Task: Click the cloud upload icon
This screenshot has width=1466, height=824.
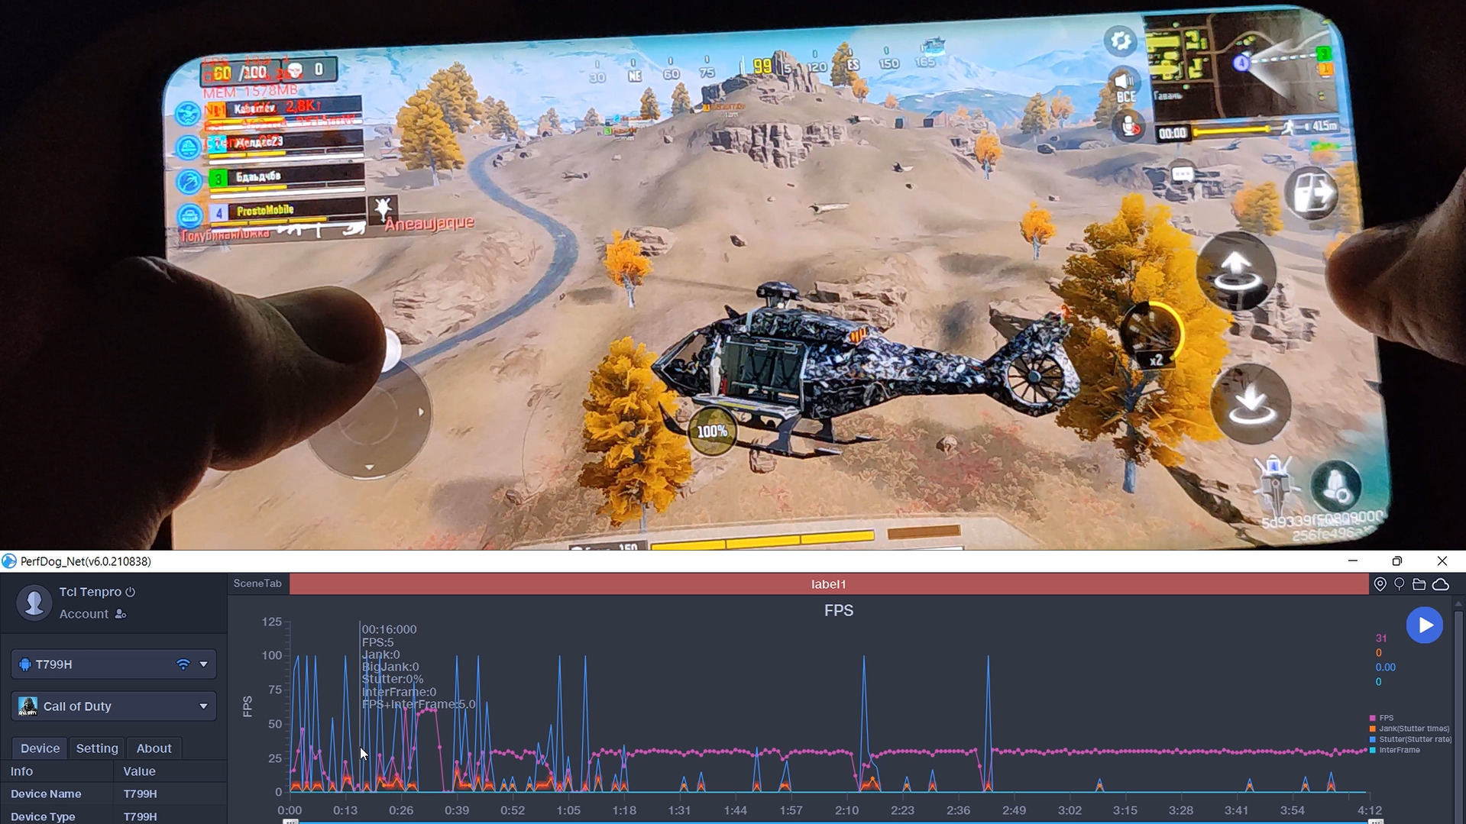Action: tap(1440, 584)
